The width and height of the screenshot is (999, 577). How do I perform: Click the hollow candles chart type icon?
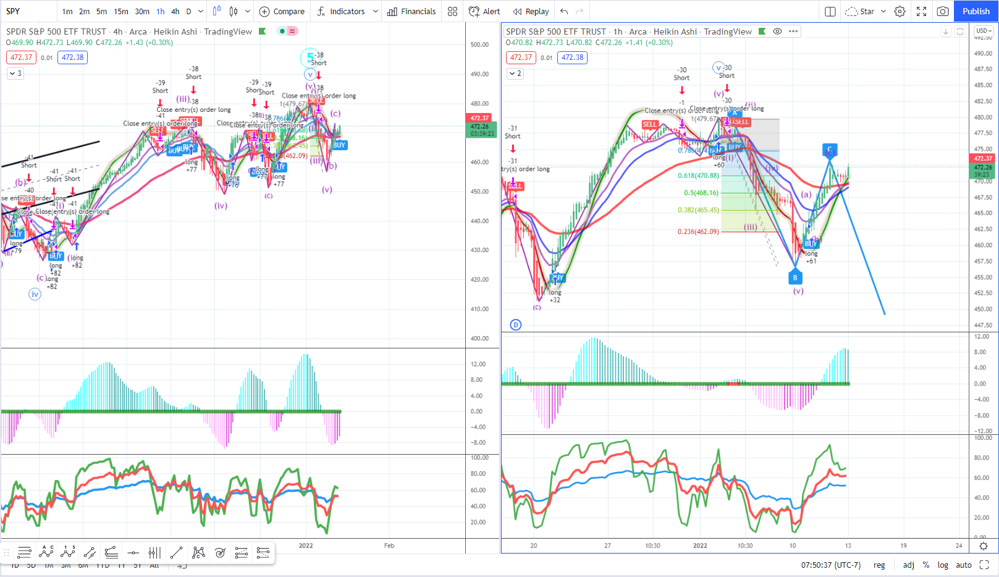tap(234, 11)
